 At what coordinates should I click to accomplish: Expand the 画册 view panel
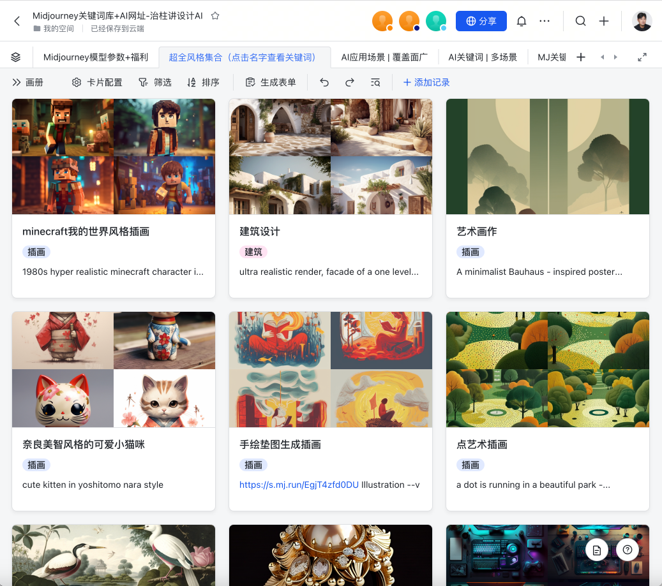pos(28,82)
